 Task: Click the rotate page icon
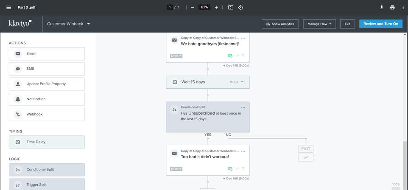click(x=240, y=7)
